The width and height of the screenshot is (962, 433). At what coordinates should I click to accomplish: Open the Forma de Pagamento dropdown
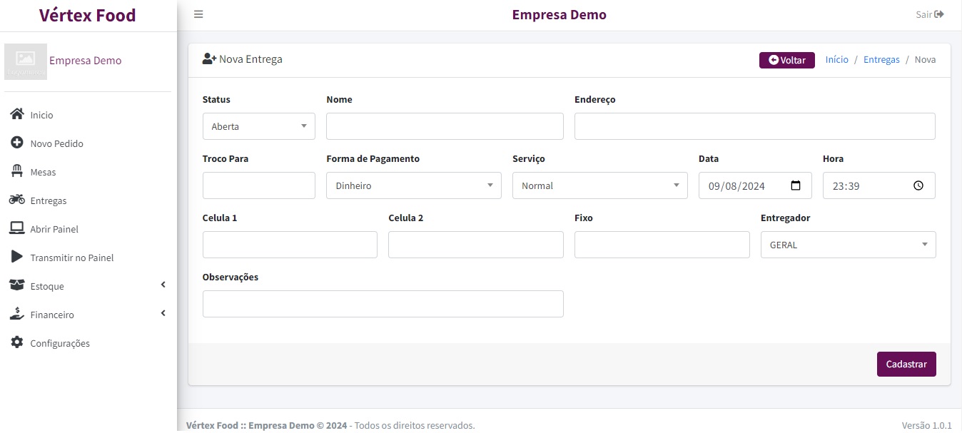pos(414,185)
